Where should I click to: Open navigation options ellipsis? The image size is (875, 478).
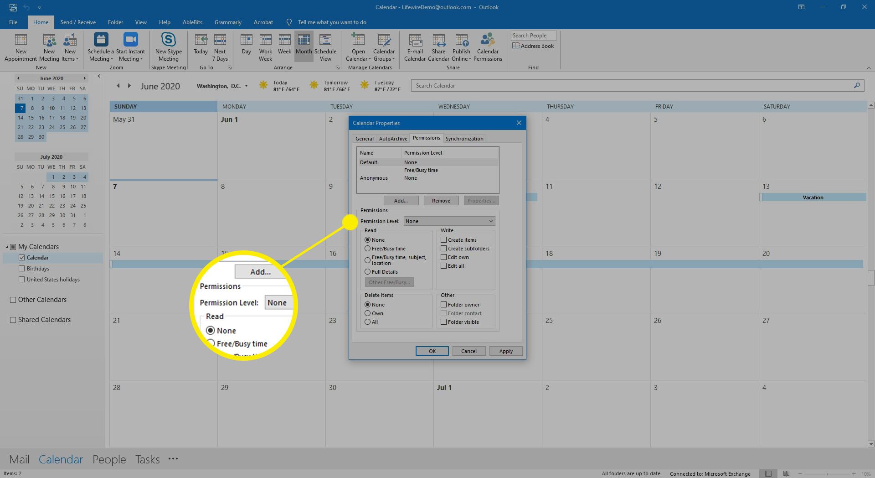pyautogui.click(x=173, y=459)
